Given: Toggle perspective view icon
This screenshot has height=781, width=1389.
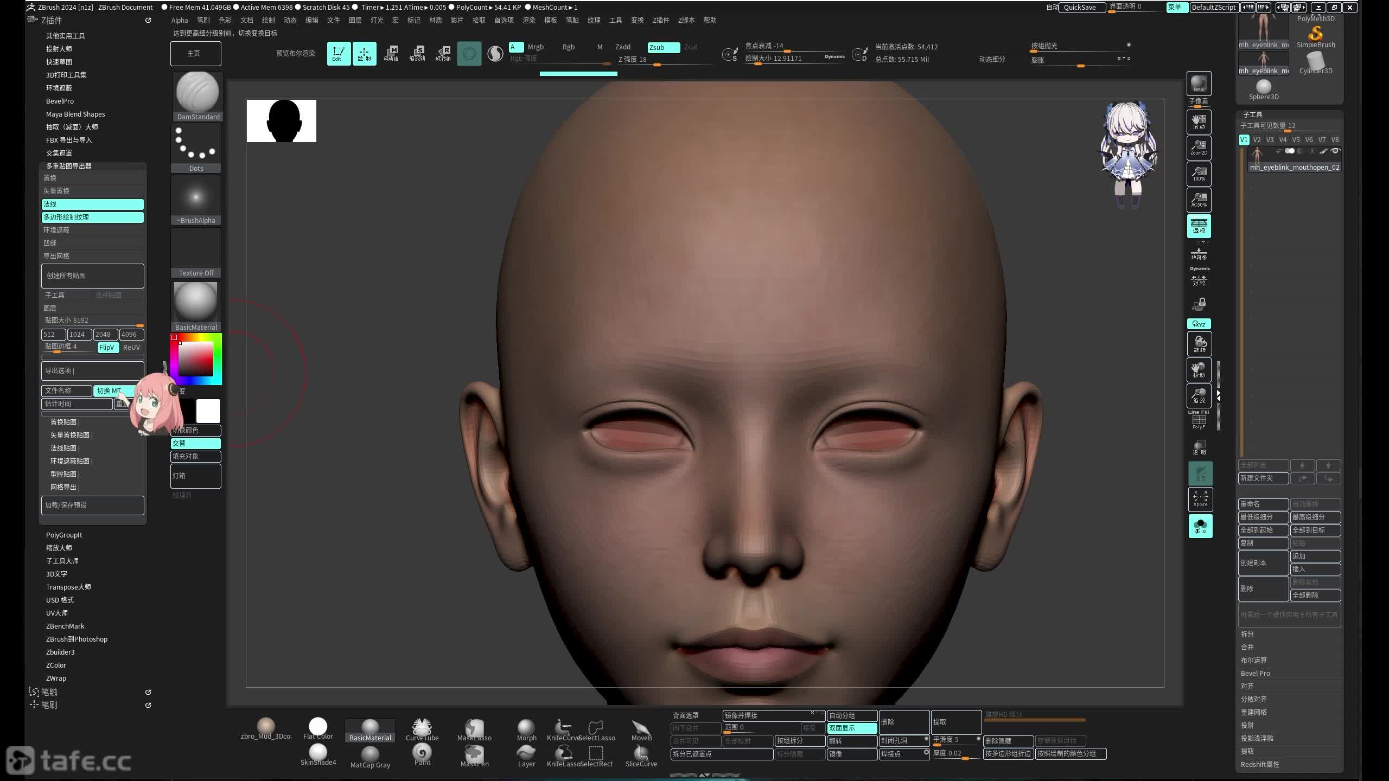Looking at the screenshot, I should (1199, 226).
